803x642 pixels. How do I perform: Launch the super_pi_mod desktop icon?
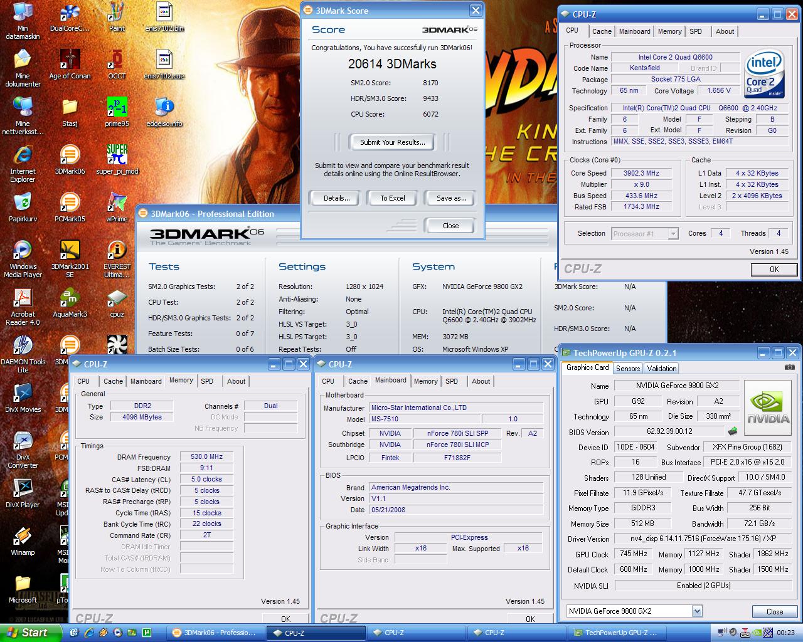pos(117,160)
